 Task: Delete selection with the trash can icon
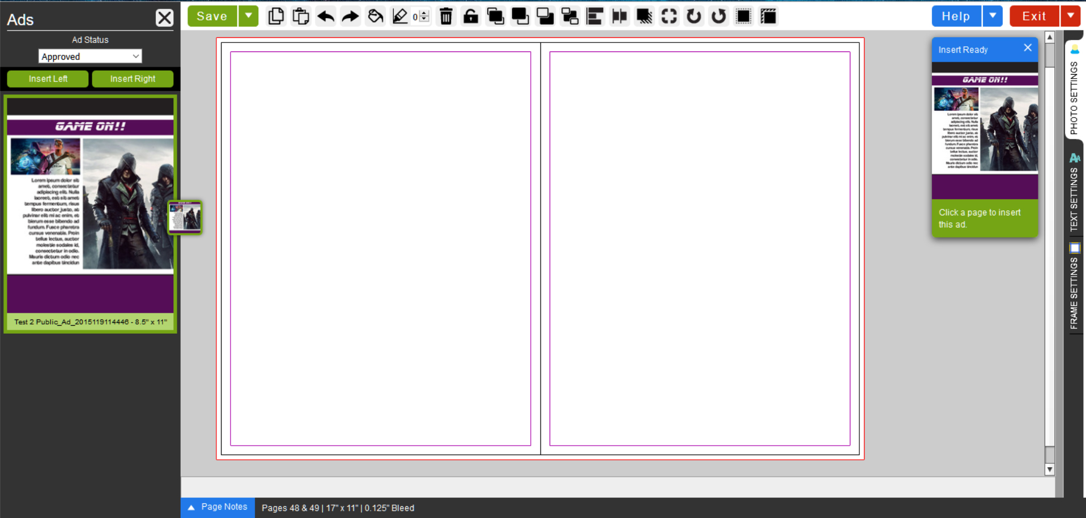coord(446,16)
